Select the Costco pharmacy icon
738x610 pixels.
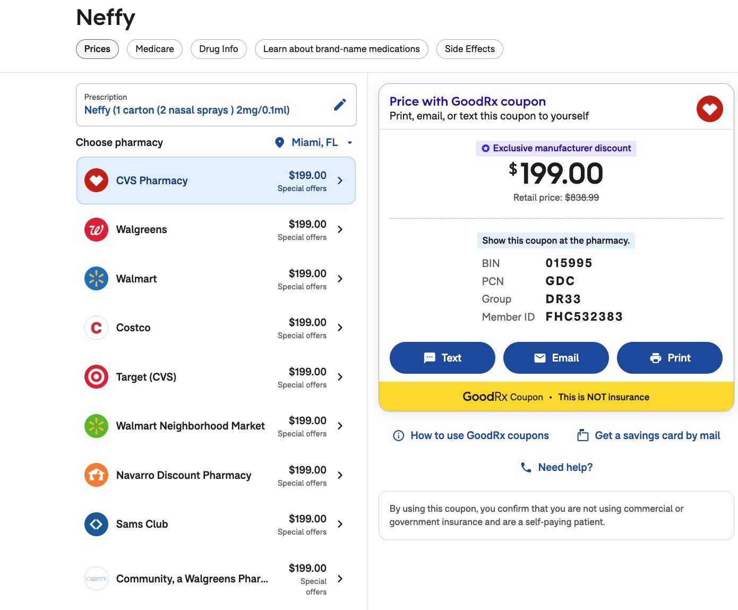96,328
